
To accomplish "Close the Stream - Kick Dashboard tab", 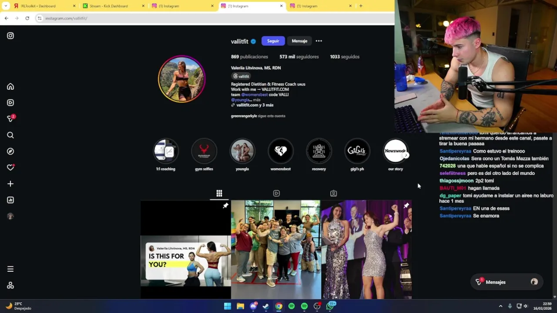I will point(143,6).
